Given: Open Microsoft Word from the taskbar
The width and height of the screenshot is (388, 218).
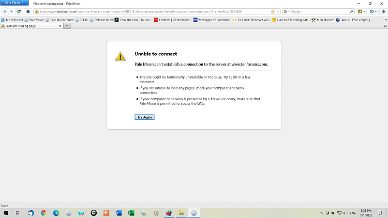Looking at the screenshot, I should (118, 213).
